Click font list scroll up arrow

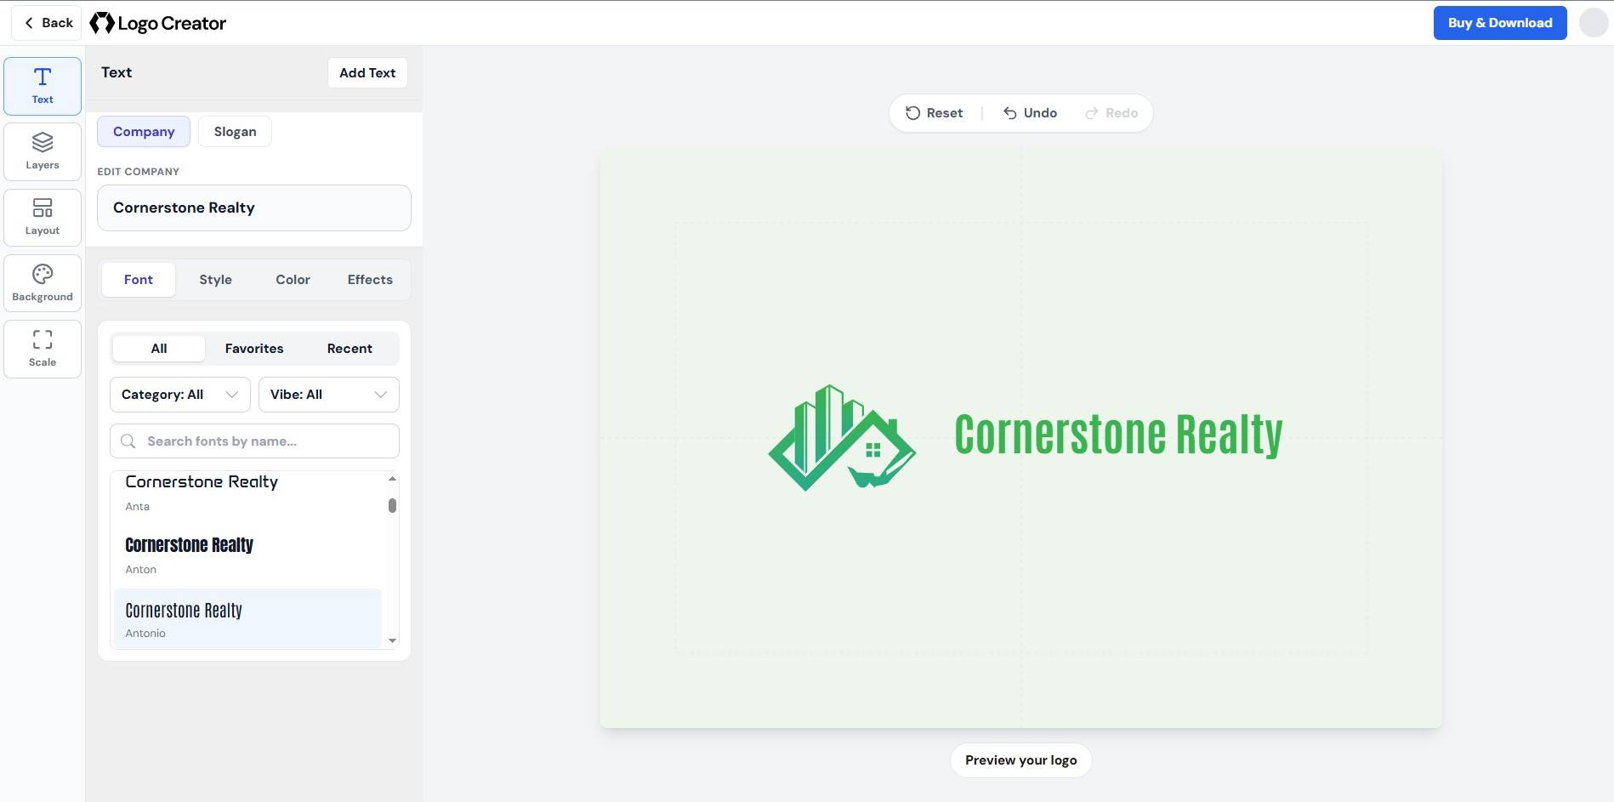tap(392, 479)
